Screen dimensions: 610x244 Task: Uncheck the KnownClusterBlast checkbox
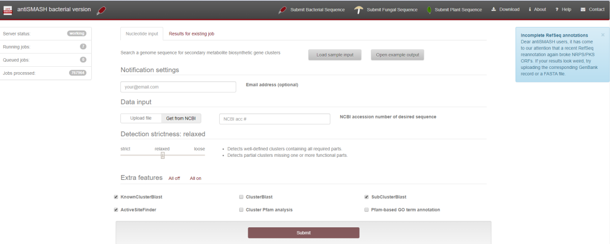point(116,197)
